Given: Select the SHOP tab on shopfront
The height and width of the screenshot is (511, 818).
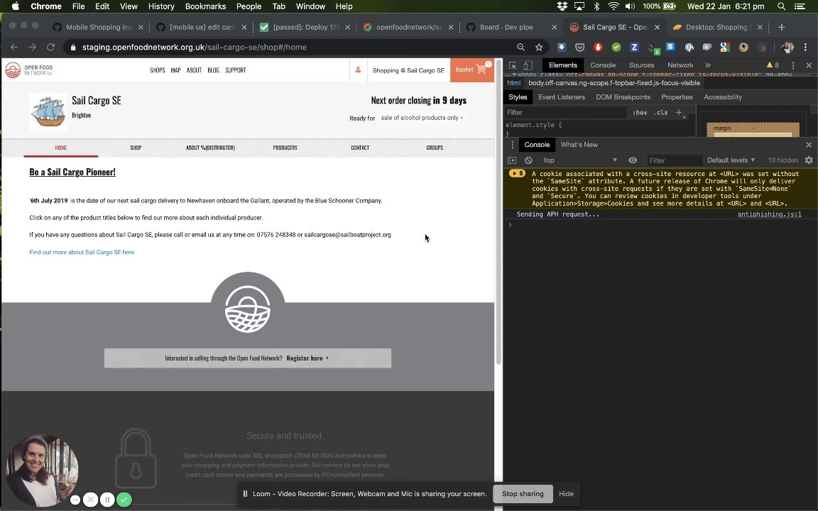Looking at the screenshot, I should tap(136, 148).
